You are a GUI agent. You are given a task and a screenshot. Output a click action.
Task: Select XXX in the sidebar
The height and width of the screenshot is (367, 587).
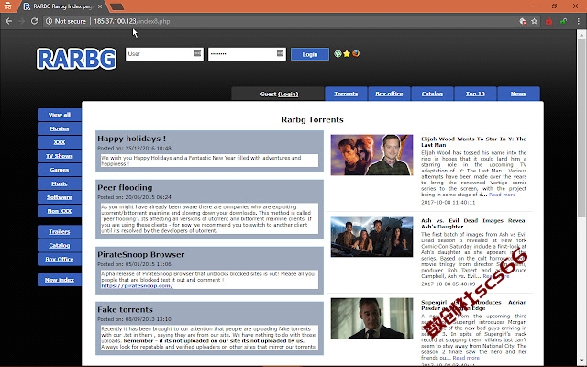coord(59,142)
